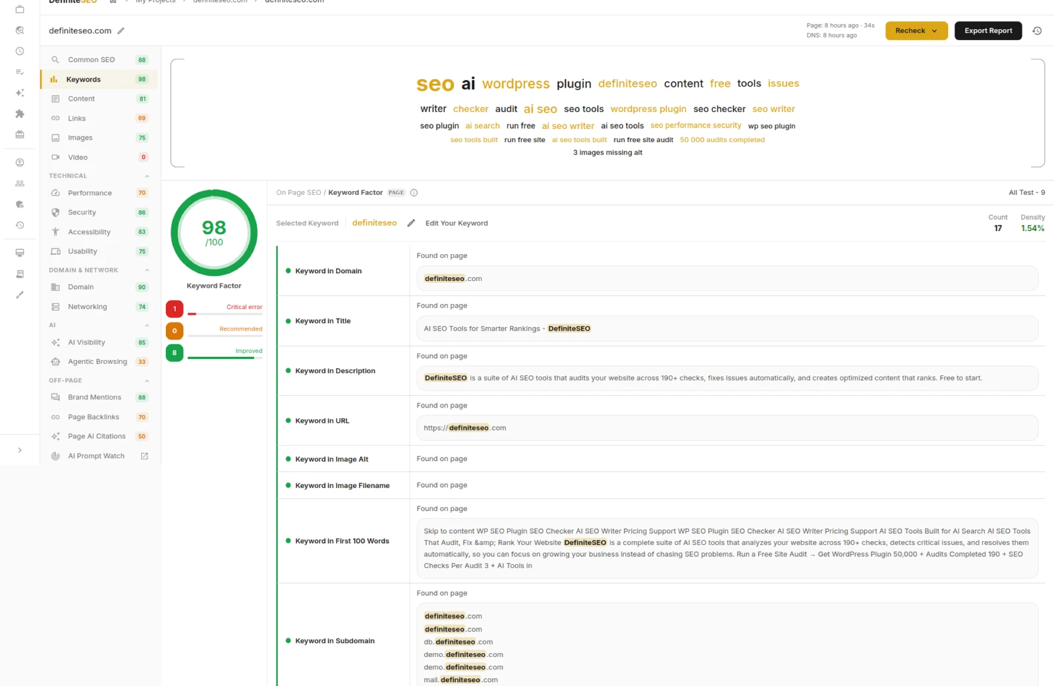Select 'seo performance security' keyword in cloud

[x=696, y=126]
